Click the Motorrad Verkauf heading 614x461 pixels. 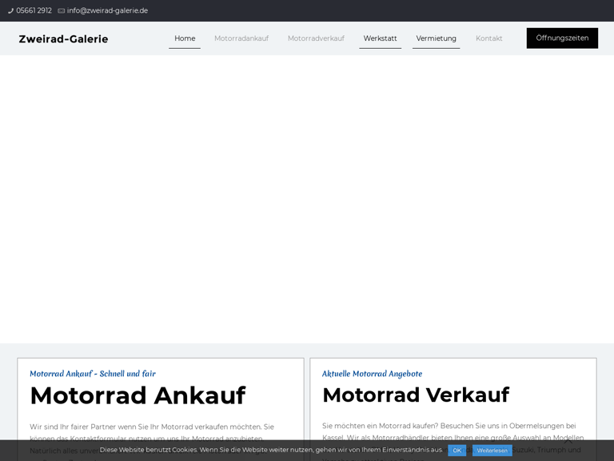click(415, 395)
